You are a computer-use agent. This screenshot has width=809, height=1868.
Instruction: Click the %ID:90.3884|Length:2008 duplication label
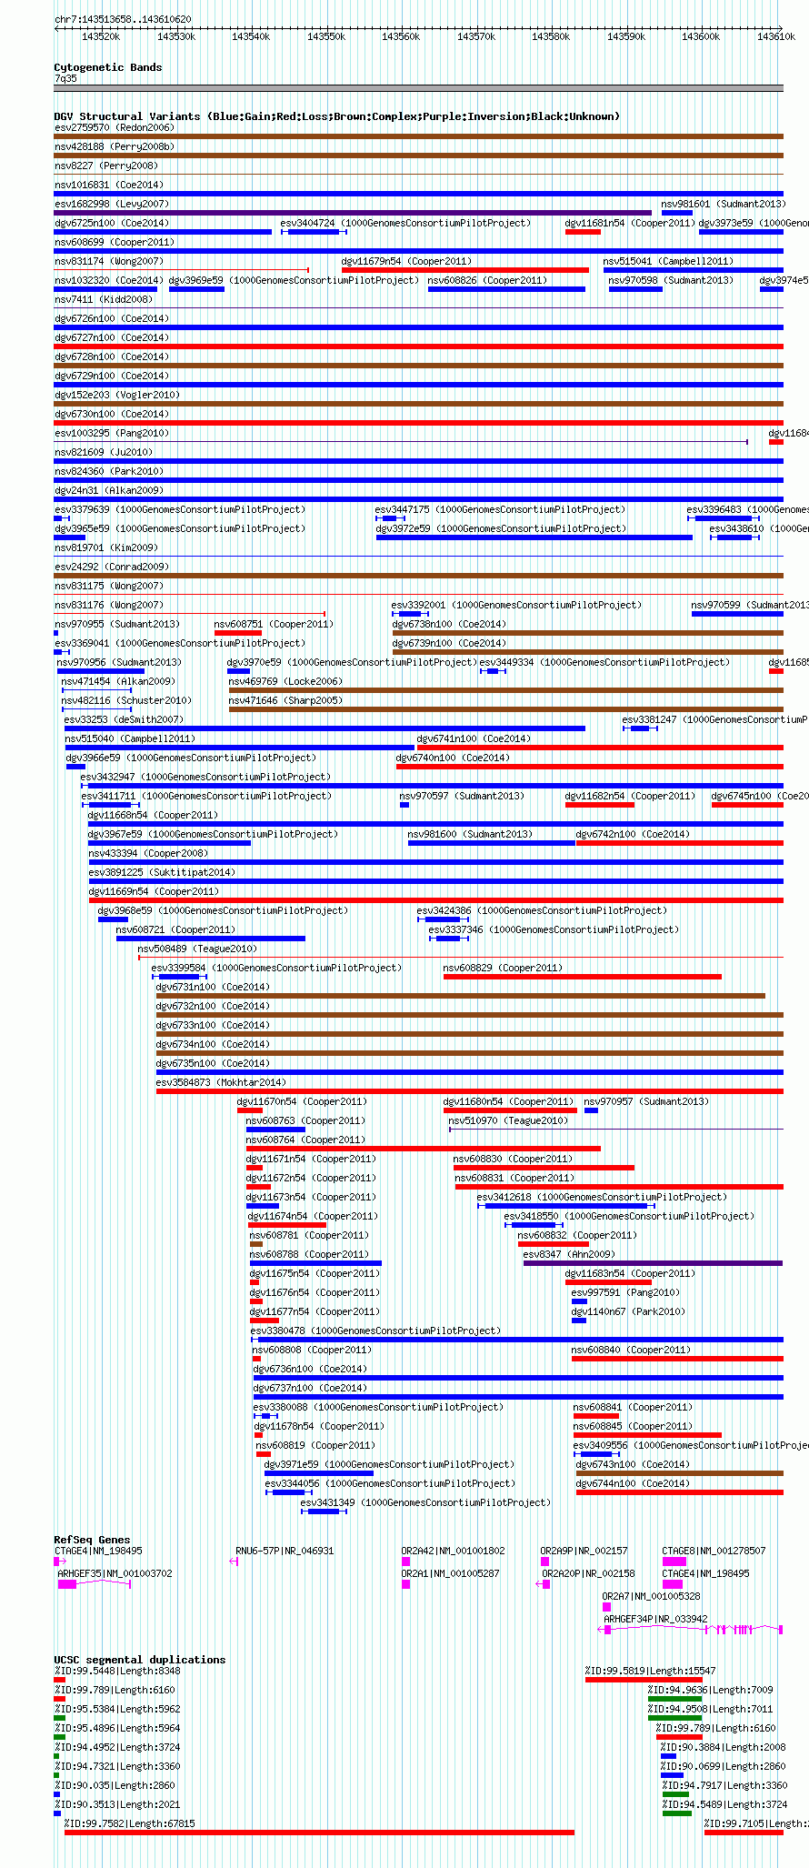[x=723, y=1747]
